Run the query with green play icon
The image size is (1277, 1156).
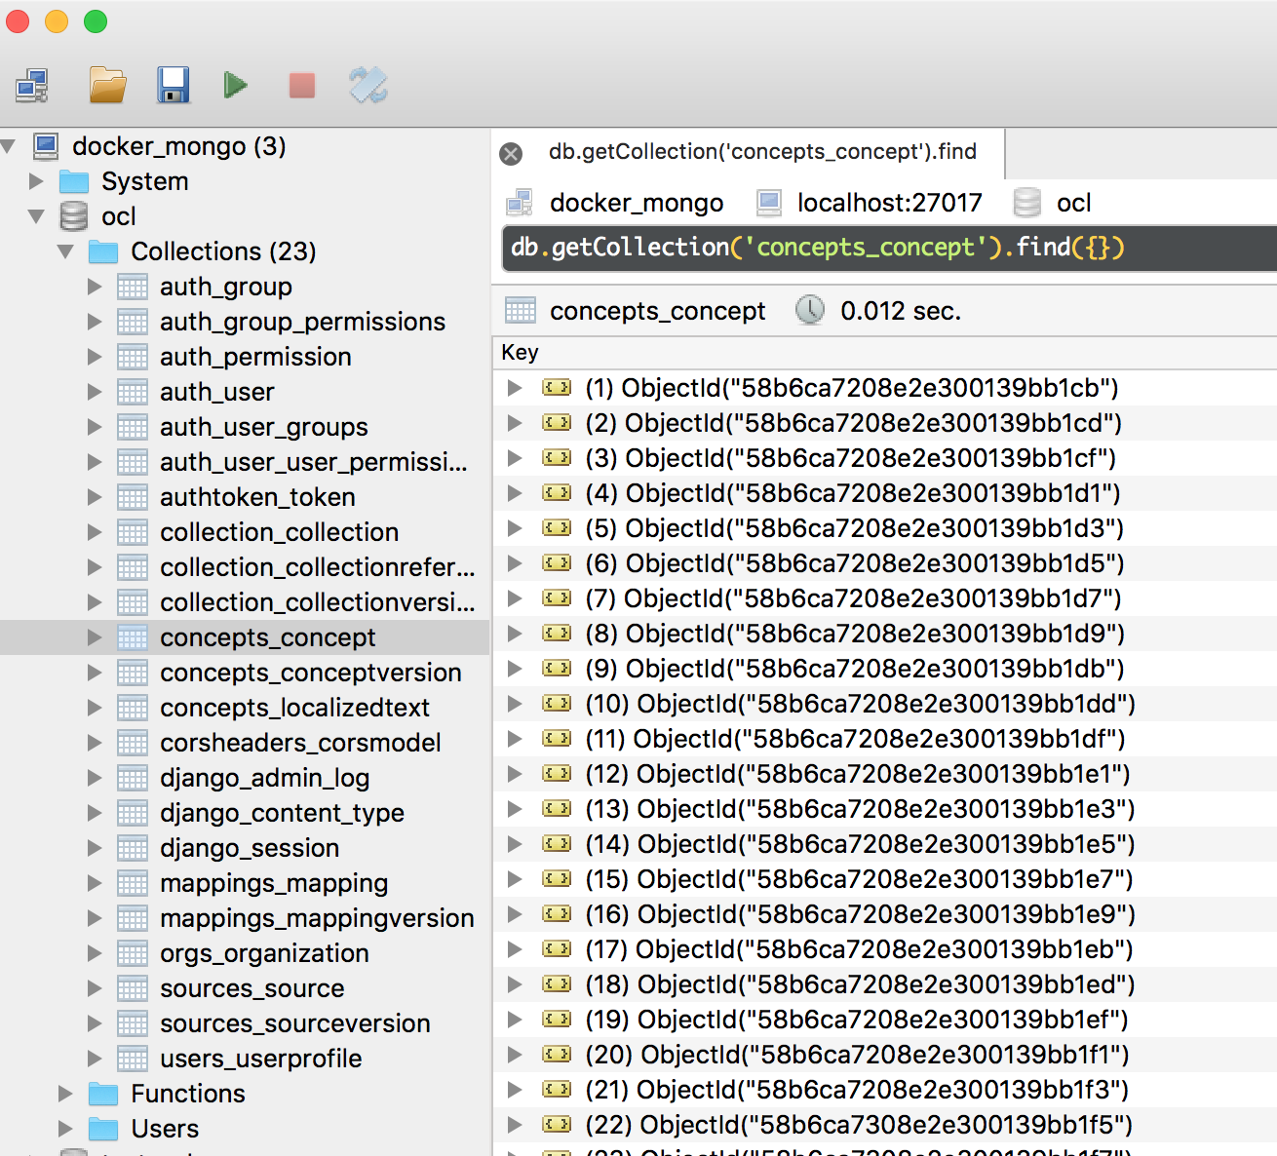click(x=235, y=86)
